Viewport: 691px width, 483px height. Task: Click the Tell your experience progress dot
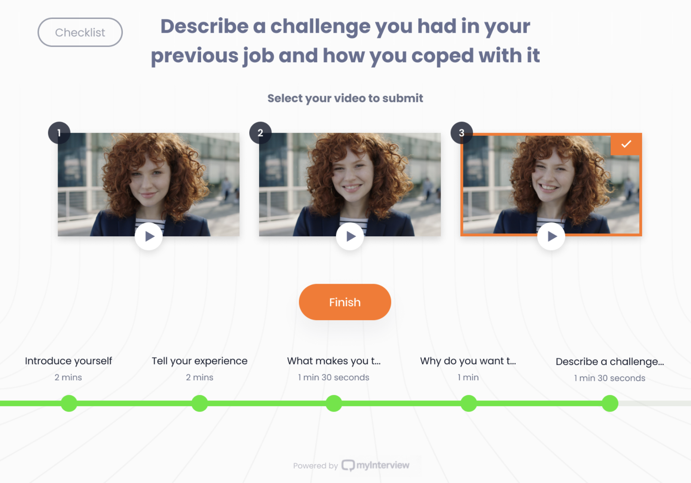point(199,404)
